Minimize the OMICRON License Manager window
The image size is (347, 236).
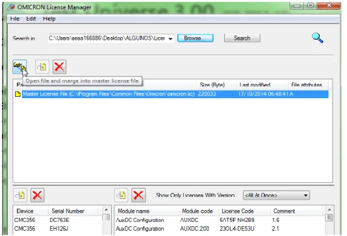click(297, 6)
